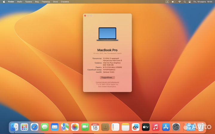Open the Правка menu

(29, 2)
